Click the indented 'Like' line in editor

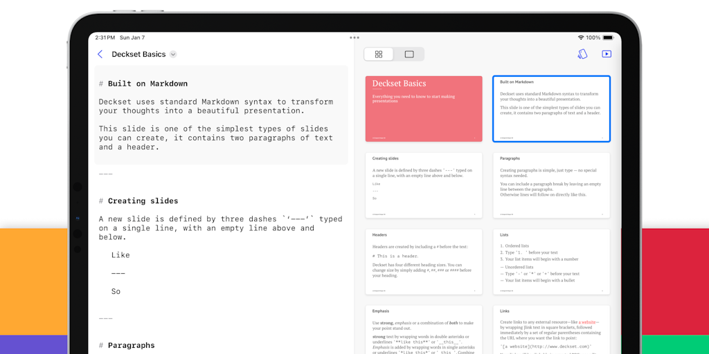[x=120, y=255]
